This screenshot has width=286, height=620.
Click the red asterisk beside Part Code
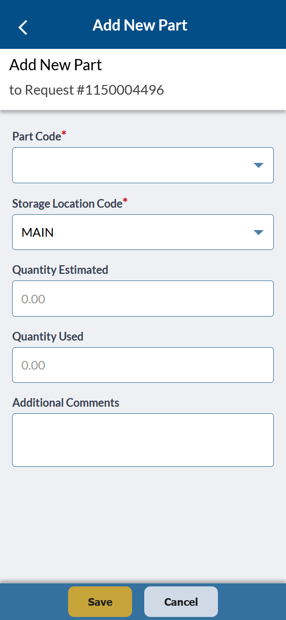click(x=64, y=133)
